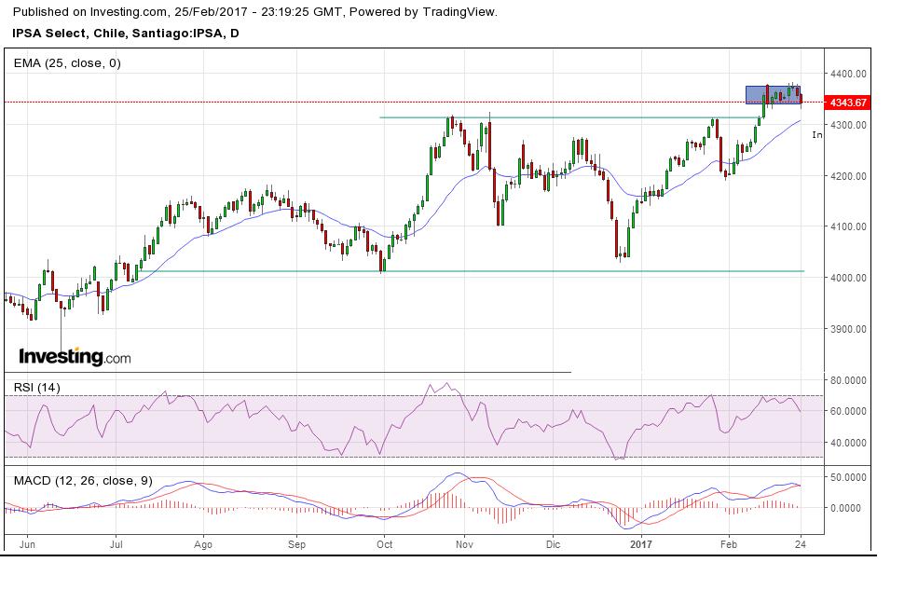Click the 80.0000 RSI axis value
Viewport: 918px width, 603px height.
(848, 380)
